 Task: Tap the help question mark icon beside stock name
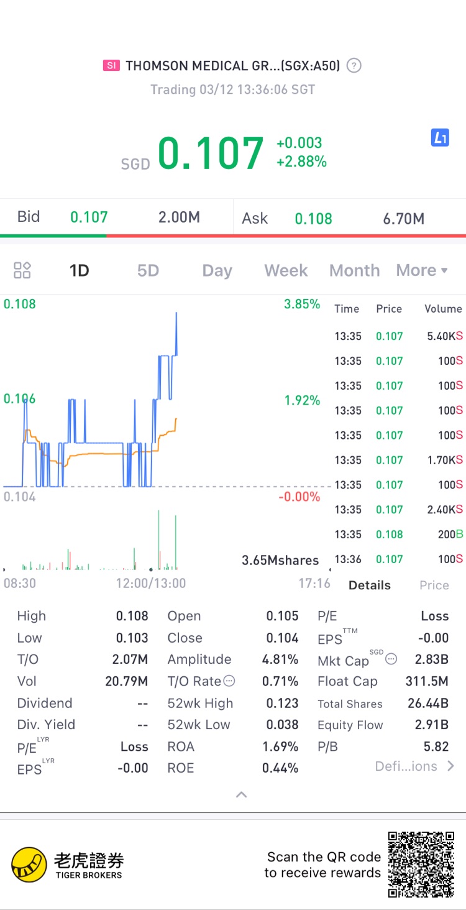tap(354, 65)
